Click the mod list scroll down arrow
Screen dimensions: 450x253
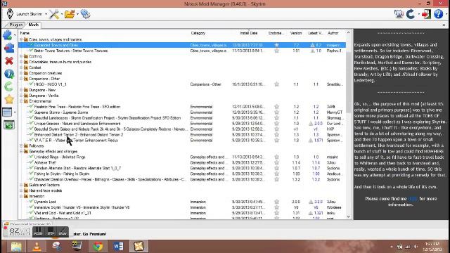coord(349,217)
